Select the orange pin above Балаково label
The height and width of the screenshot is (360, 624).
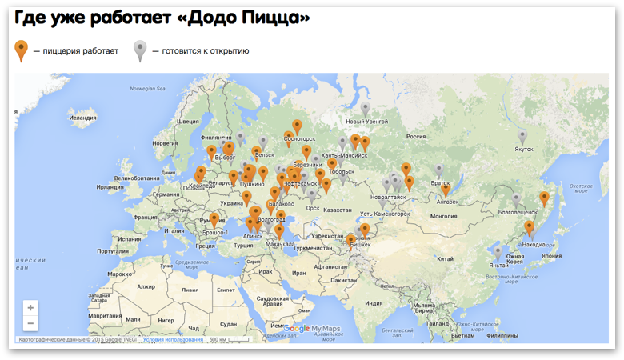(274, 194)
